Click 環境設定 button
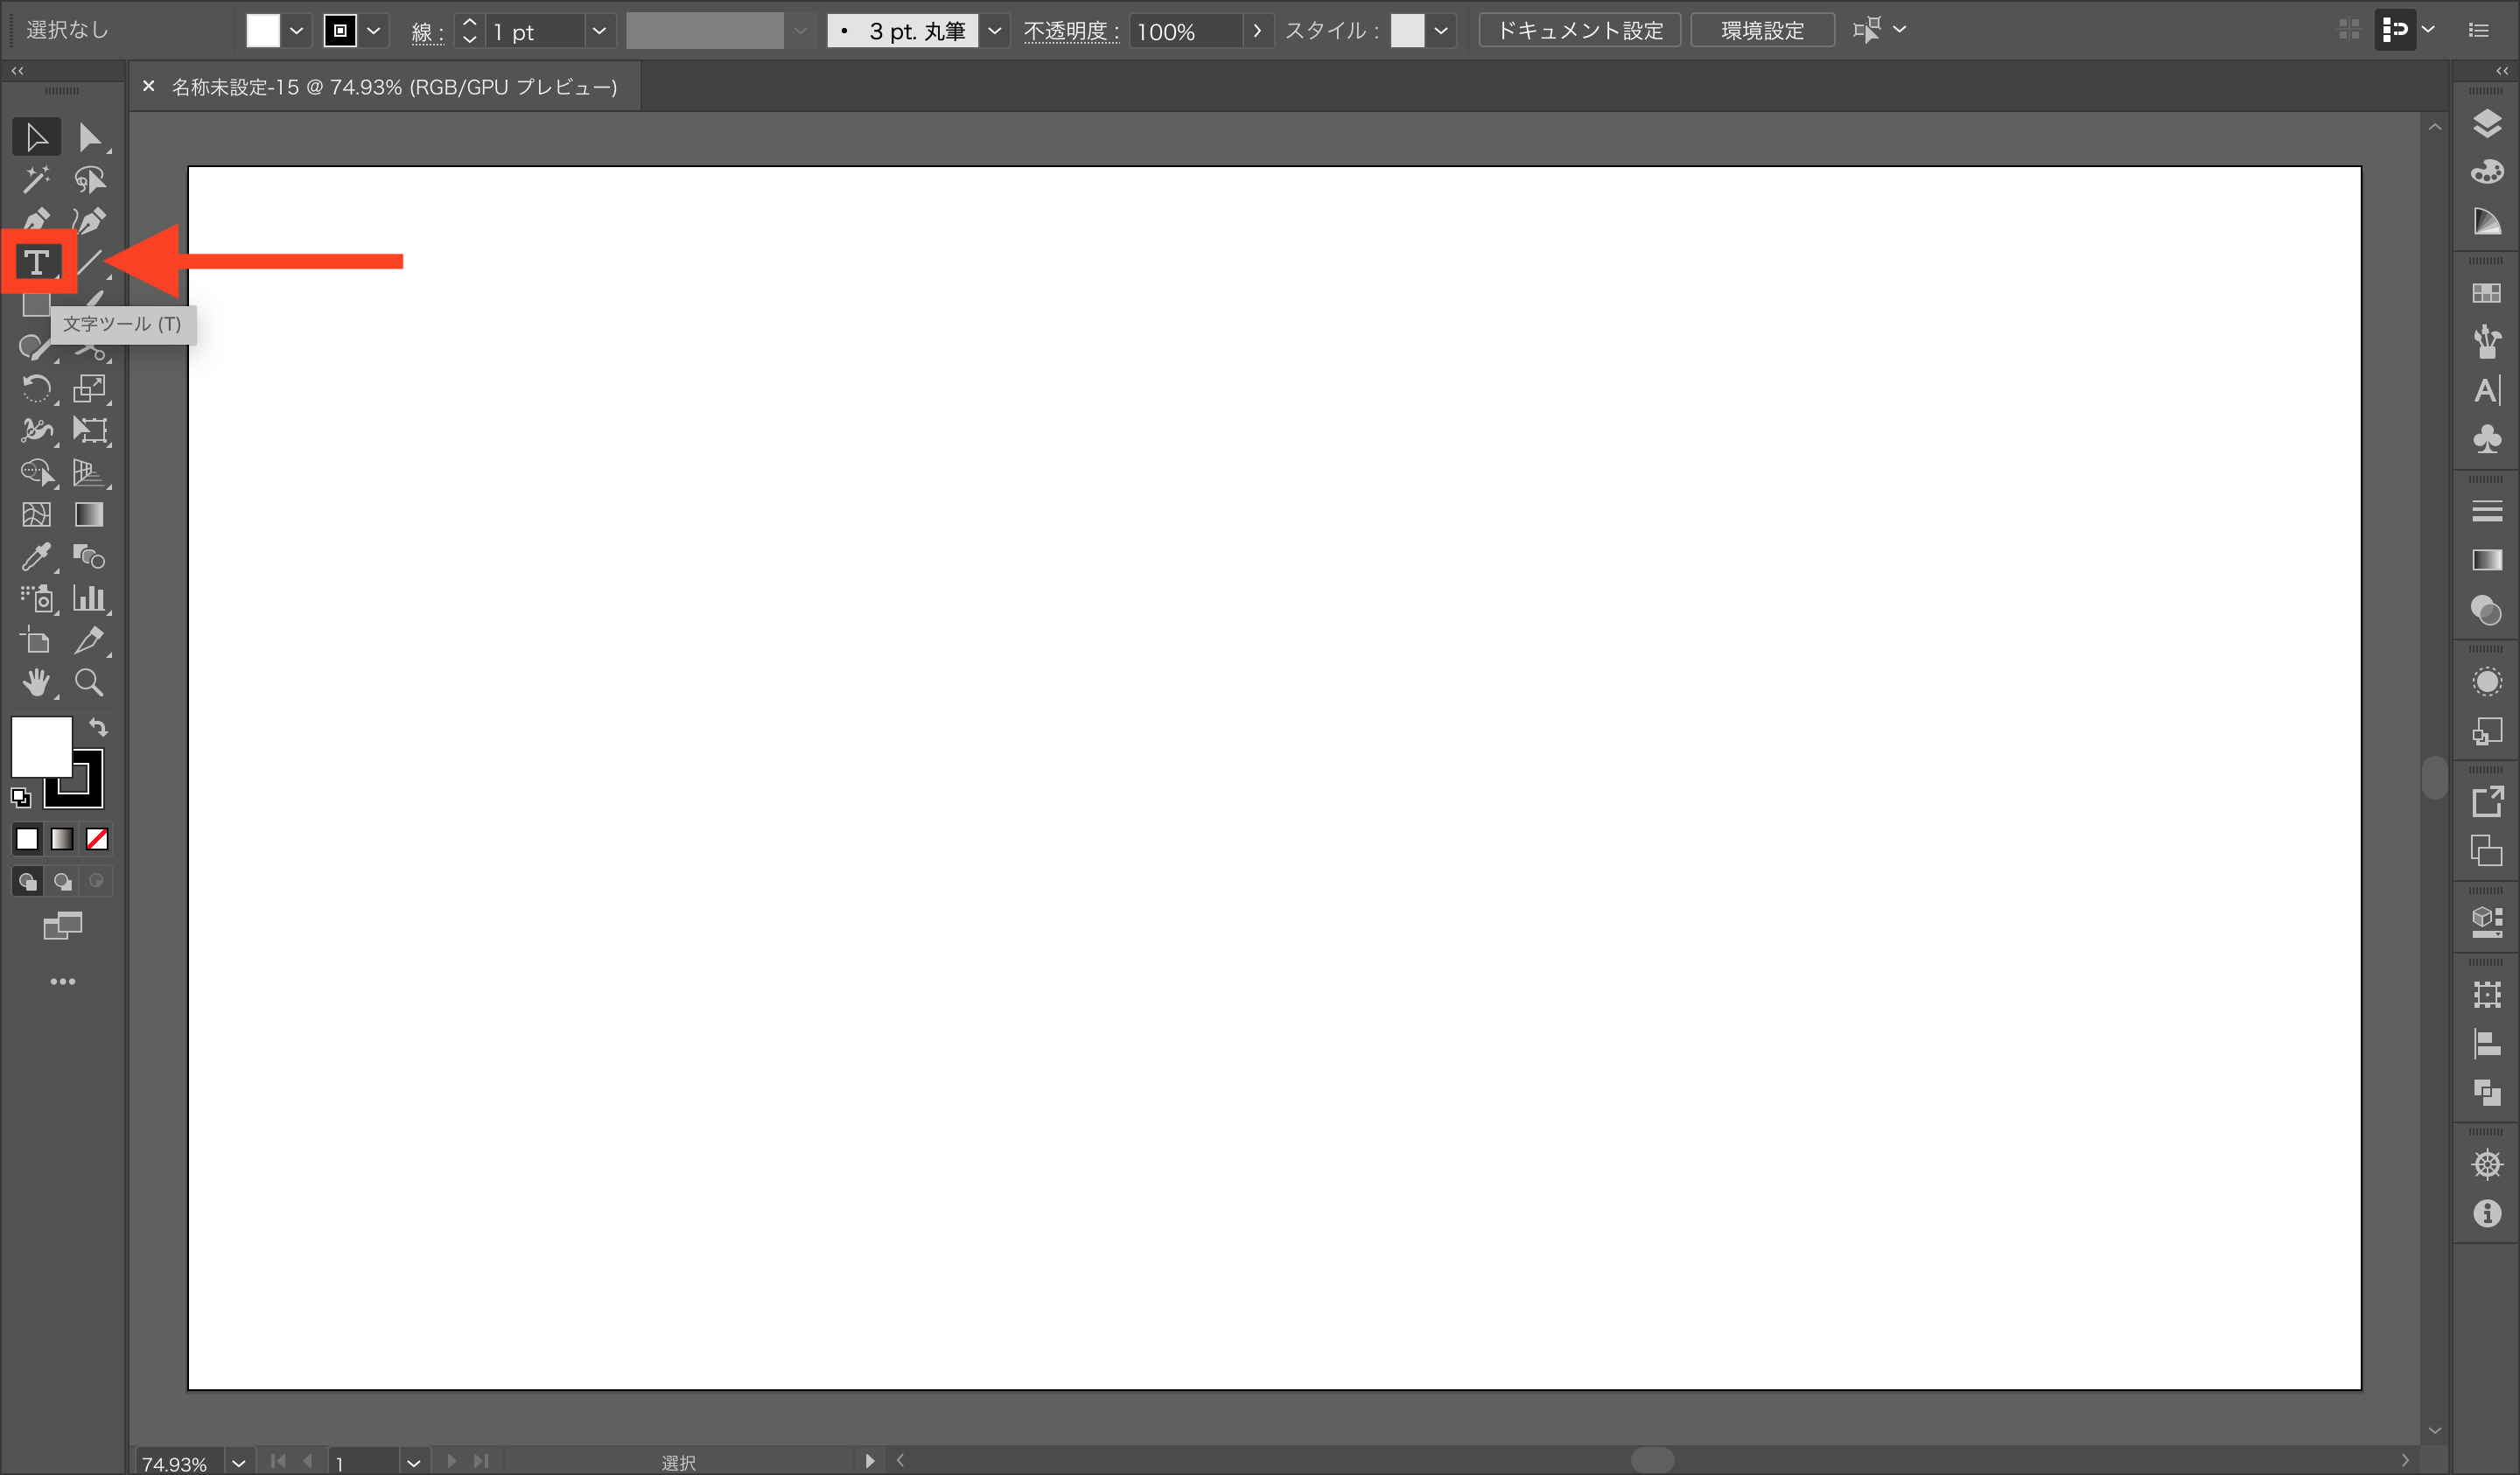This screenshot has width=2520, height=1475. coord(1762,31)
